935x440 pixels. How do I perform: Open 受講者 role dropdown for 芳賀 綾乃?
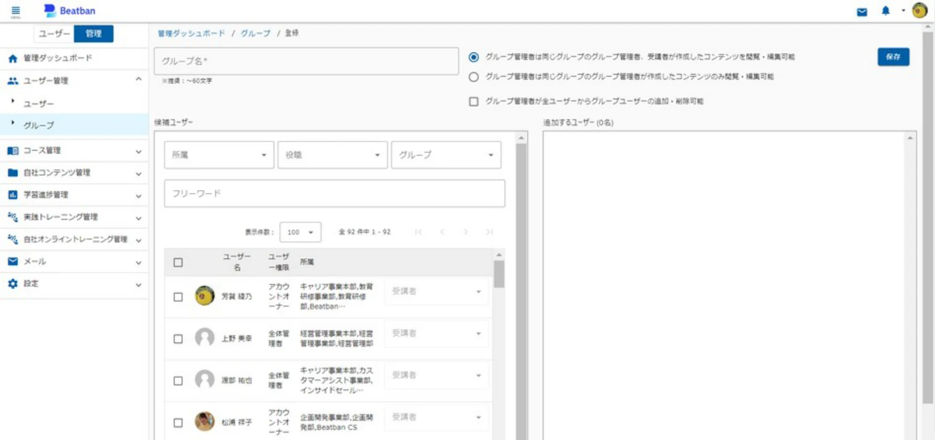(x=436, y=291)
